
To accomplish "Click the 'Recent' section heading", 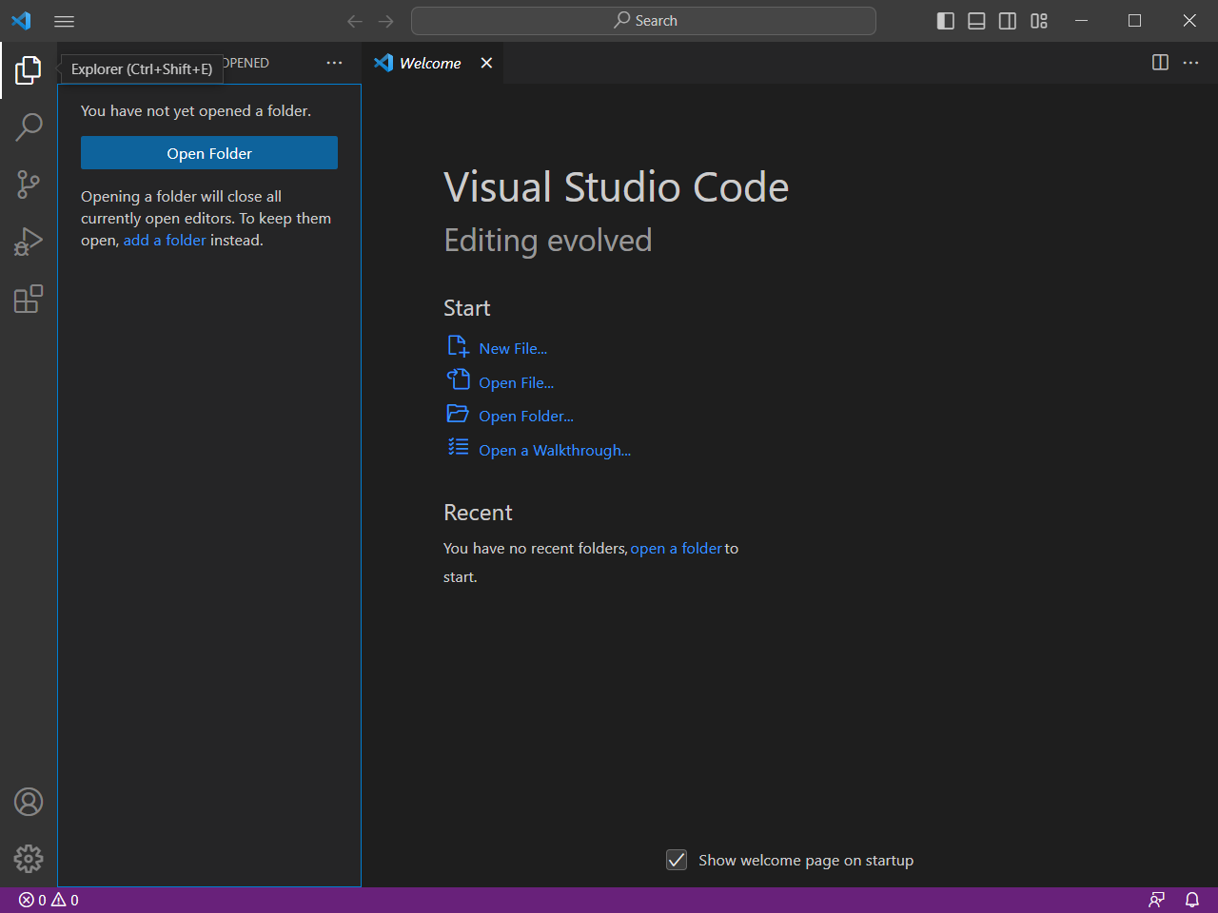I will 478,513.
